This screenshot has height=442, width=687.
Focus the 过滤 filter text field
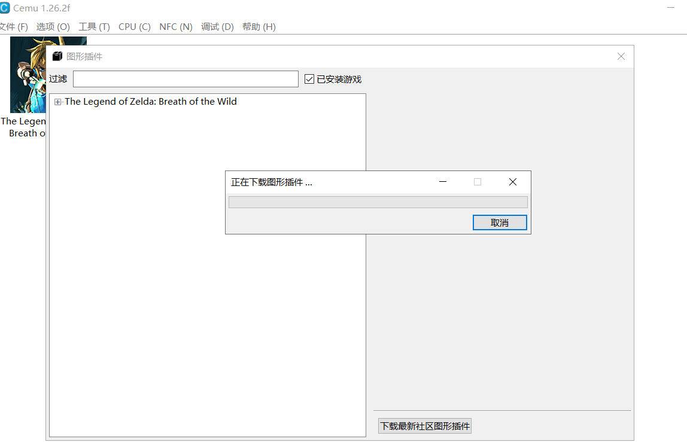pyautogui.click(x=186, y=79)
